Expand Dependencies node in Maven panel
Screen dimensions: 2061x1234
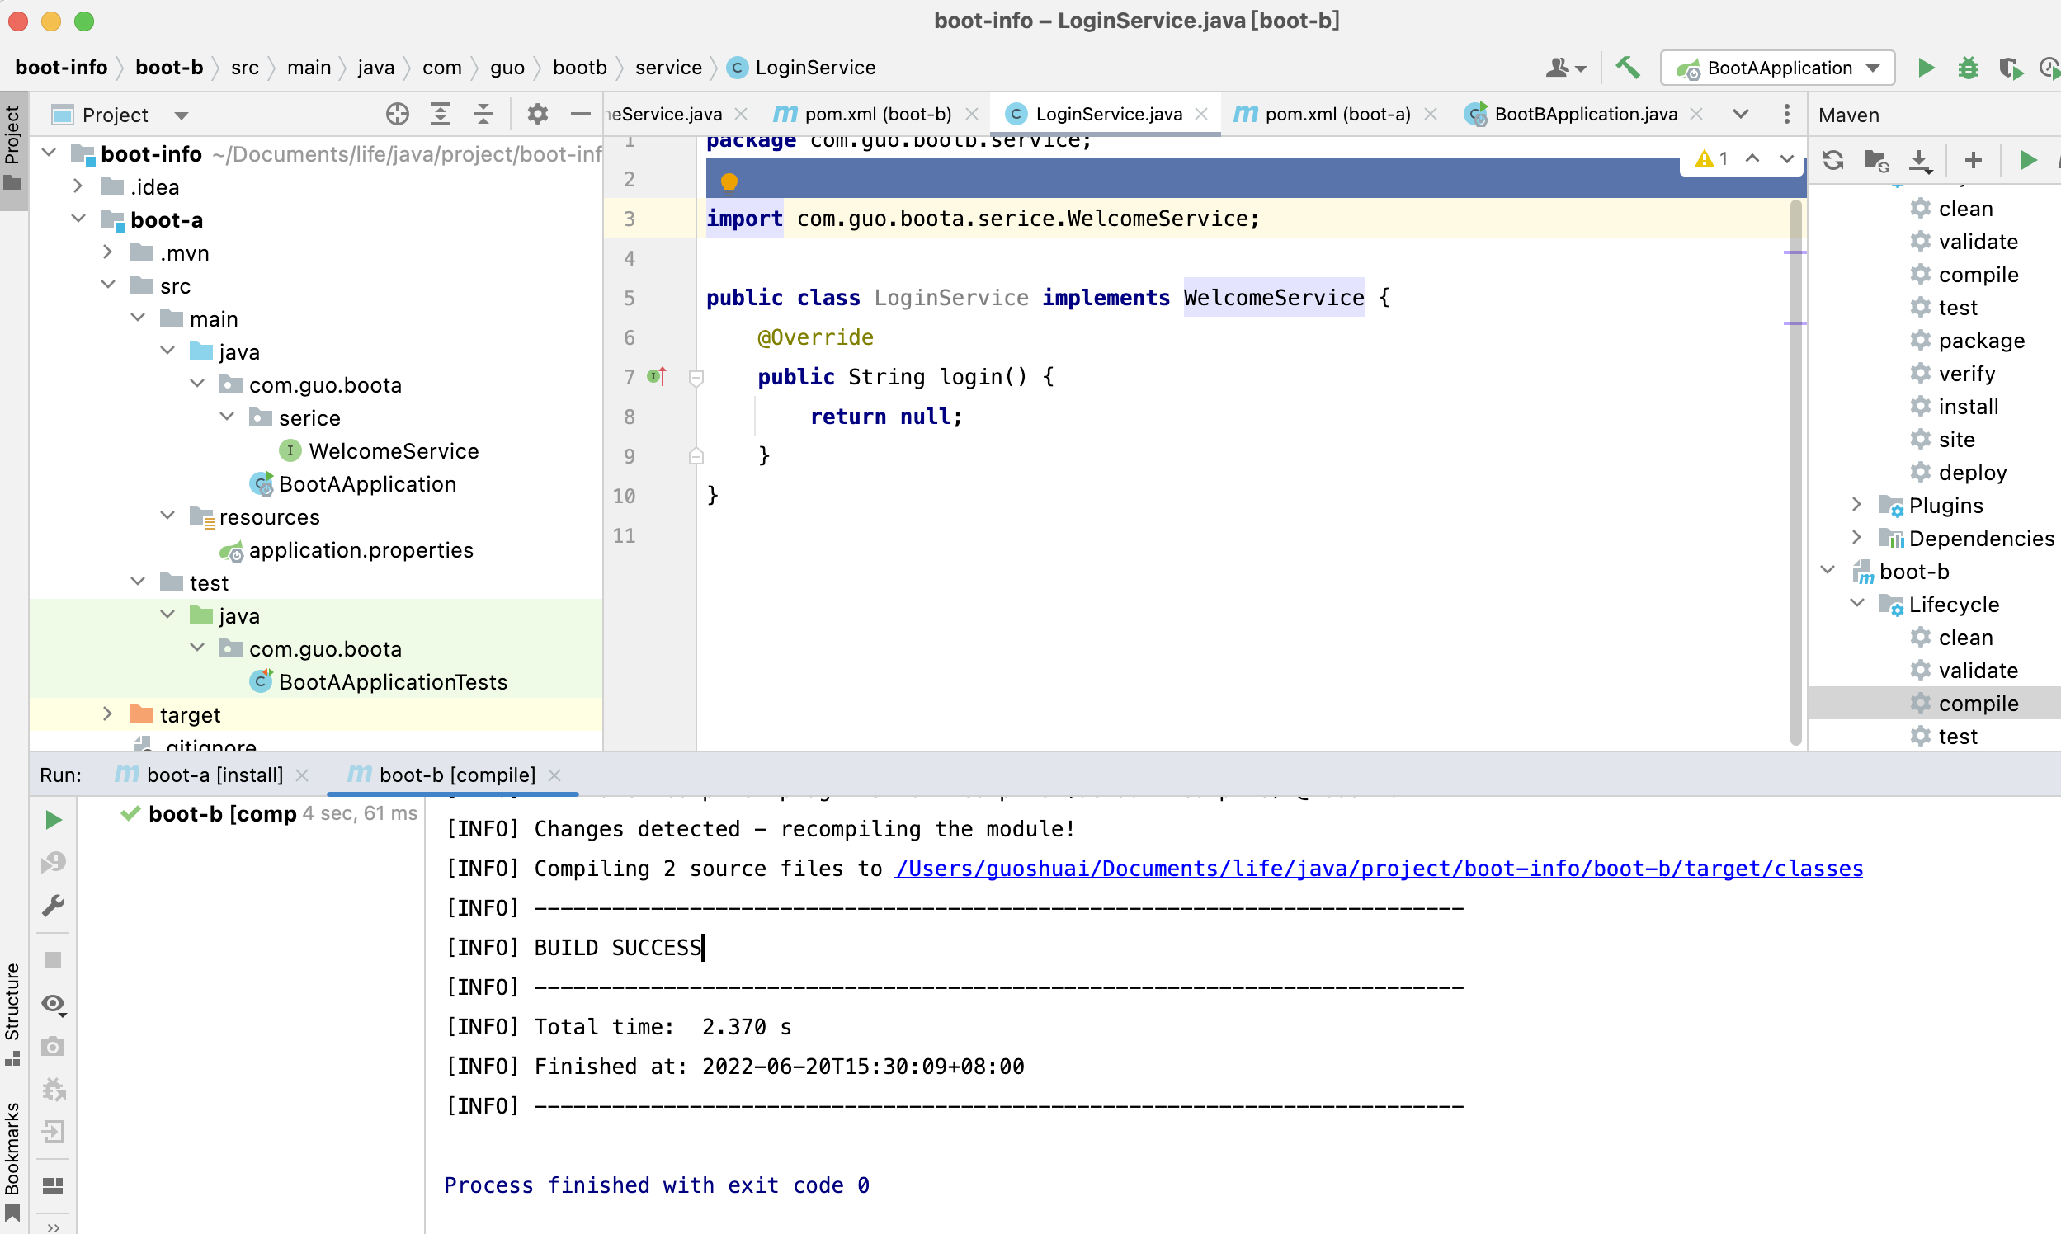click(x=1856, y=538)
